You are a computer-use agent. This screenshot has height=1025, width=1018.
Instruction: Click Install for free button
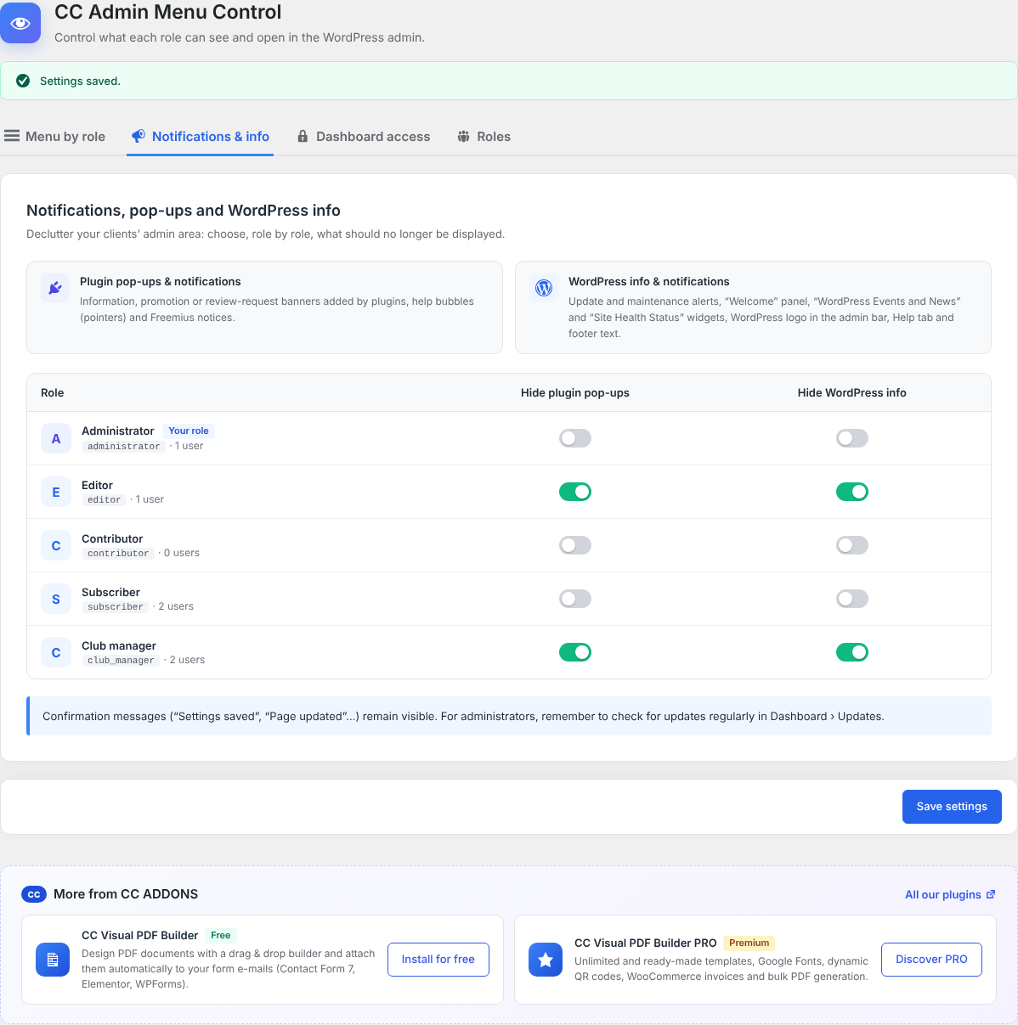click(x=438, y=960)
